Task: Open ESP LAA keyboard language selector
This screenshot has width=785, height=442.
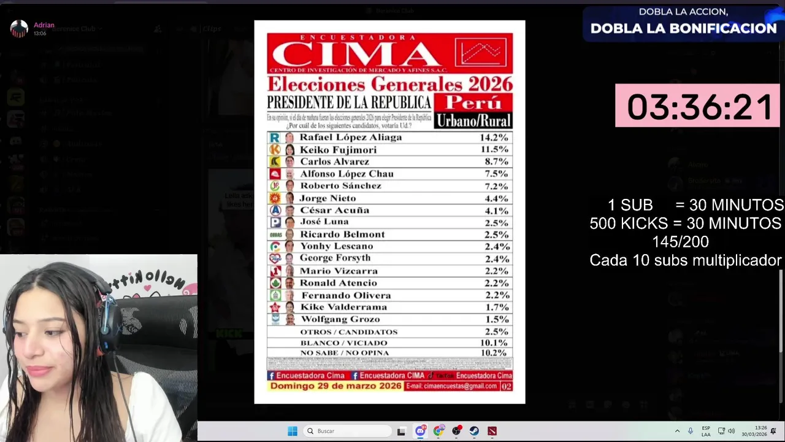Action: 706,431
